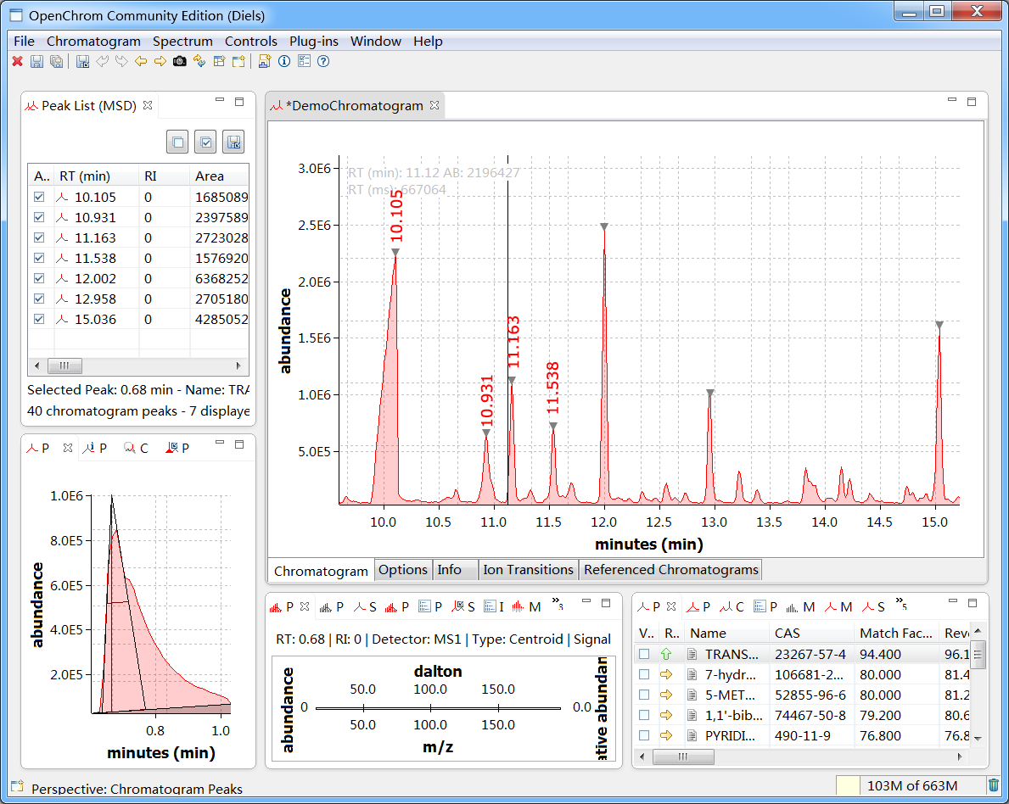Image resolution: width=1009 pixels, height=804 pixels.
Task: Click the Save All toolbar icon
Action: point(57,61)
